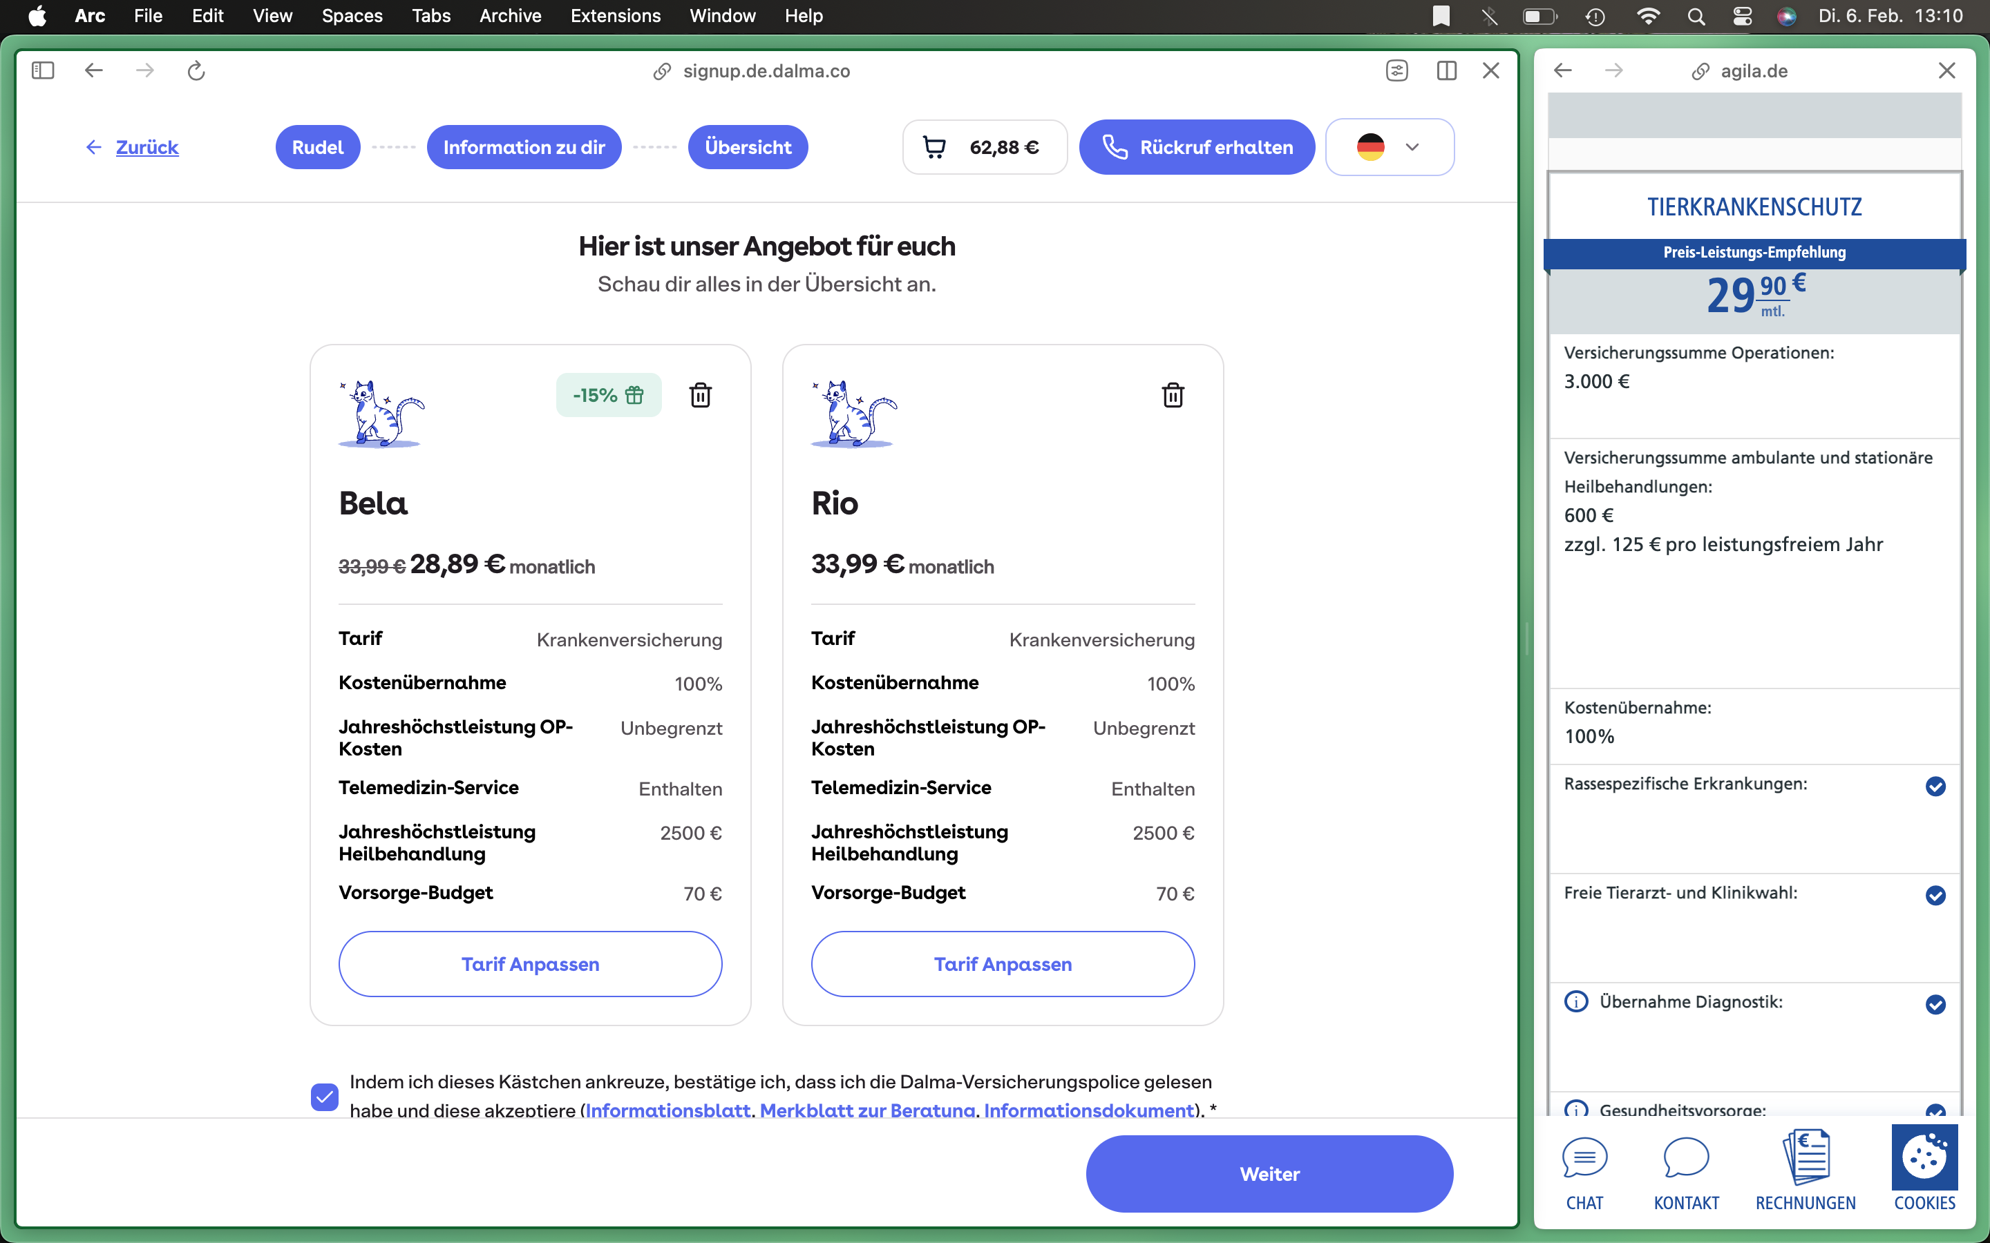1990x1243 pixels.
Task: Click the TIERKRANKENSCHUTZ heading
Action: (1754, 206)
